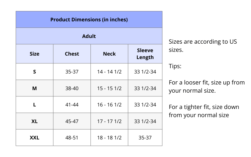Click chest measurement 35-37 cell
The image size is (251, 157).
point(72,72)
